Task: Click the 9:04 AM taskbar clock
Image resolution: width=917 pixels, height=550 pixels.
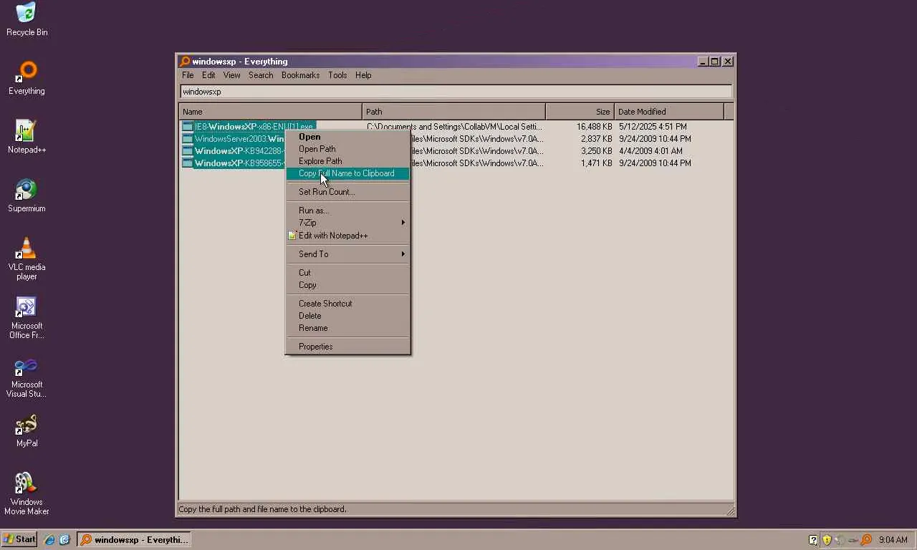Action: (893, 540)
